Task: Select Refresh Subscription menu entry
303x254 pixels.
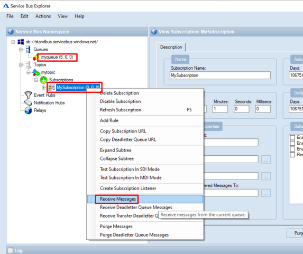Action: coord(145,110)
